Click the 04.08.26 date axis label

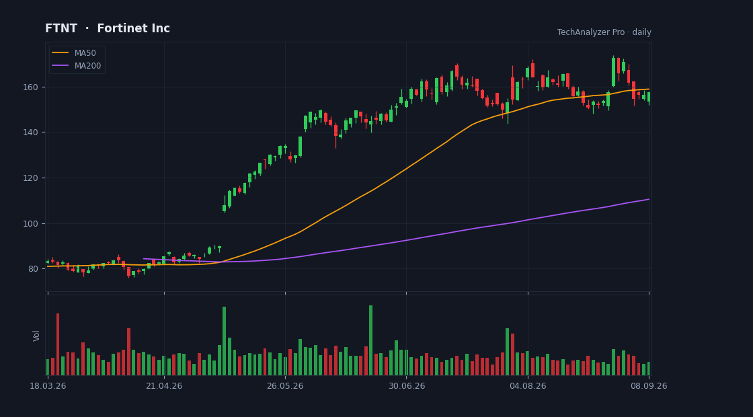click(x=528, y=386)
